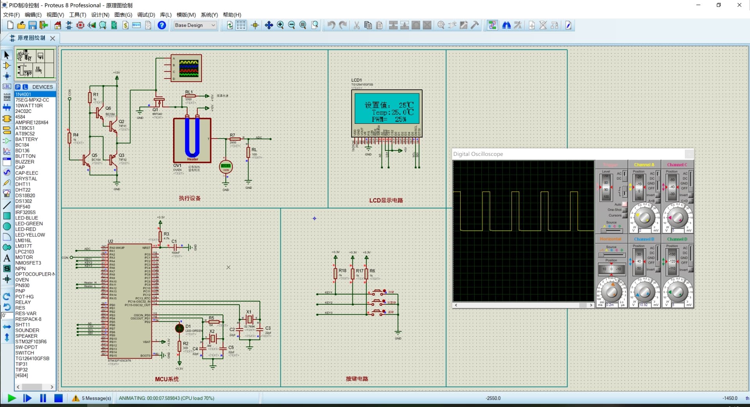Click the Zoom In toolbar icon
Viewport: 750px width, 407px height.
point(280,25)
